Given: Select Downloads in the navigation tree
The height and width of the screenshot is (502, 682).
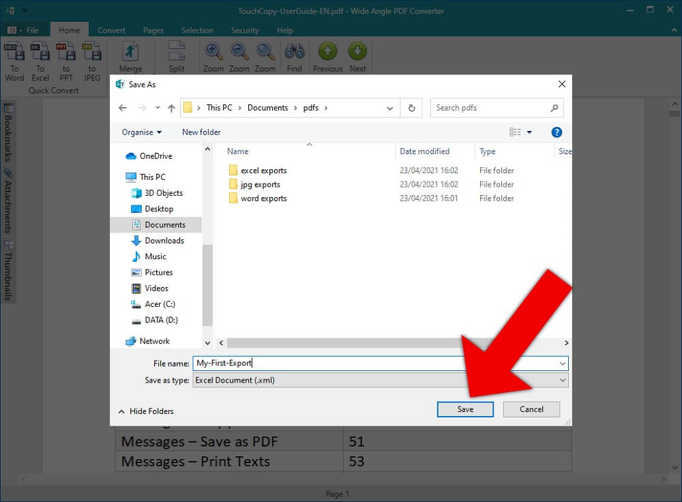Looking at the screenshot, I should 164,241.
